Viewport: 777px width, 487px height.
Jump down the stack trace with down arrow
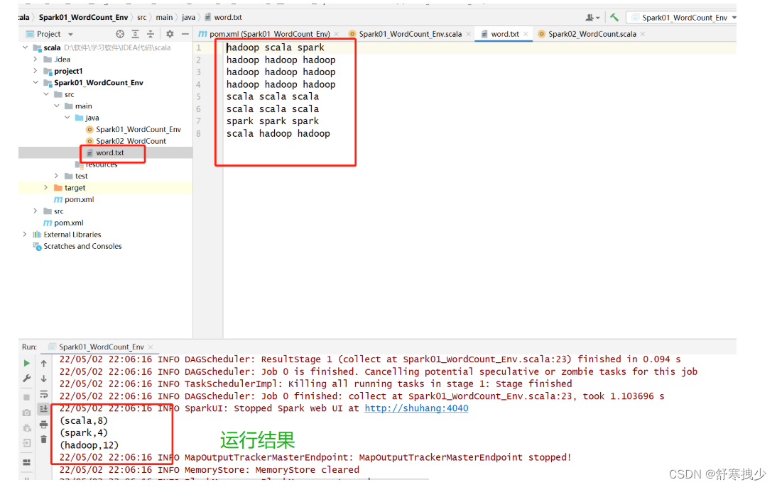point(43,379)
